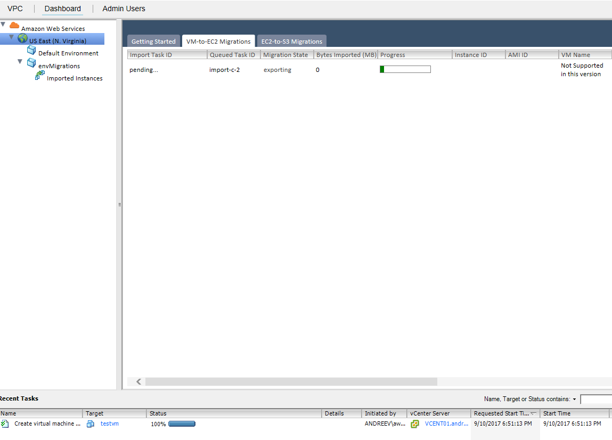Screen dimensions: 612x440
Task: Click sort arrow on Requested Start Time column
Action: 534,413
